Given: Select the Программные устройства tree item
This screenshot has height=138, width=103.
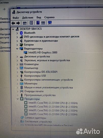Looking at the screenshot, I should [40, 95].
